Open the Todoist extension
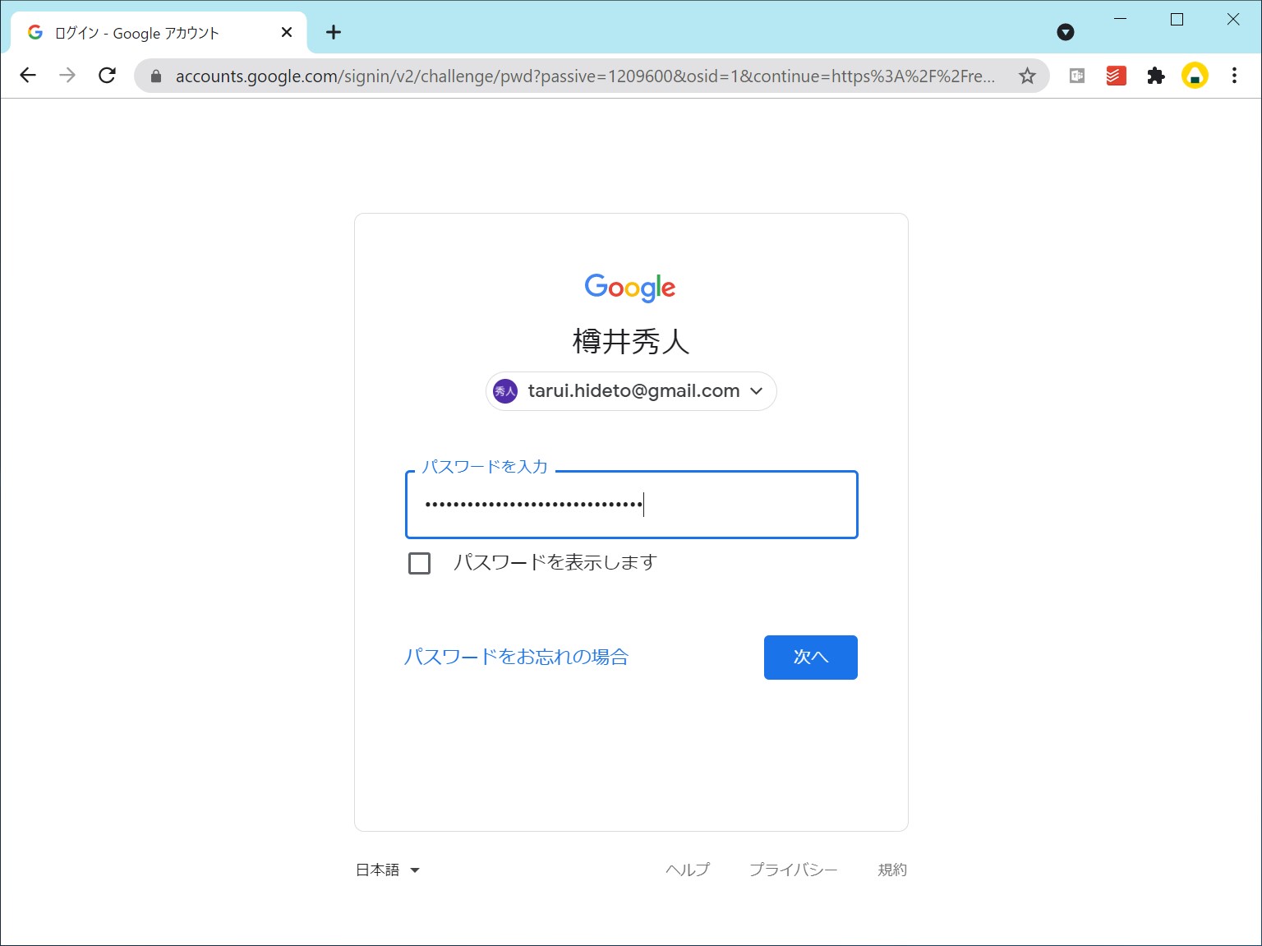The height and width of the screenshot is (946, 1262). tap(1115, 75)
